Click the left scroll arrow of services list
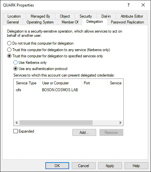The height and width of the screenshot is (172, 151). 17,122
